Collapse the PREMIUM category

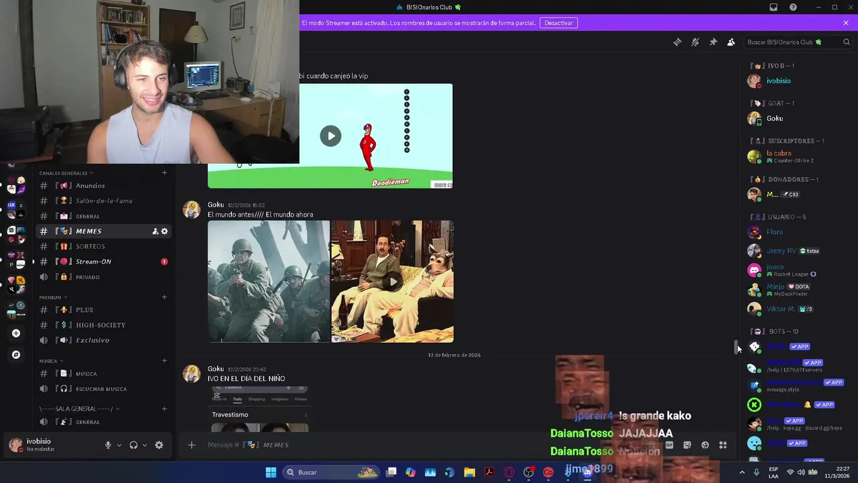pos(54,297)
